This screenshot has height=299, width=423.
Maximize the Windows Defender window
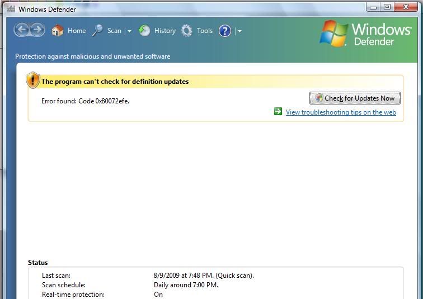click(387, 7)
